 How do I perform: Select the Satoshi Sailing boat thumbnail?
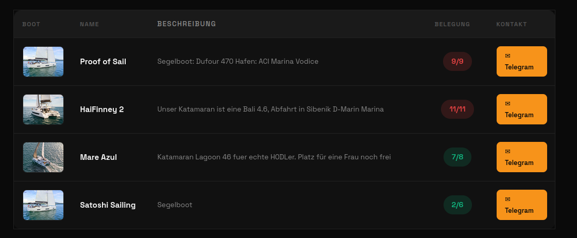[43, 205]
